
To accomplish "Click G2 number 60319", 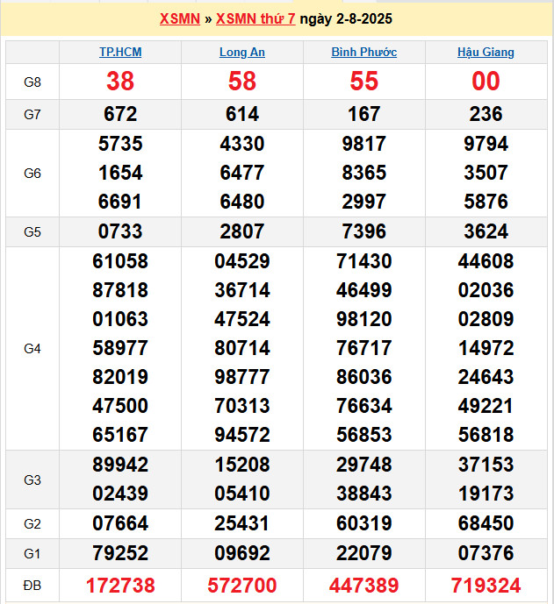I will click(x=363, y=523).
